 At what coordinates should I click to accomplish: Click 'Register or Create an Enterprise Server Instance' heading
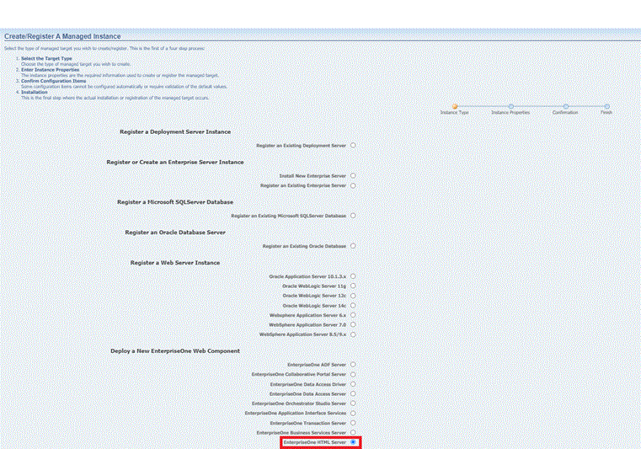[175, 162]
